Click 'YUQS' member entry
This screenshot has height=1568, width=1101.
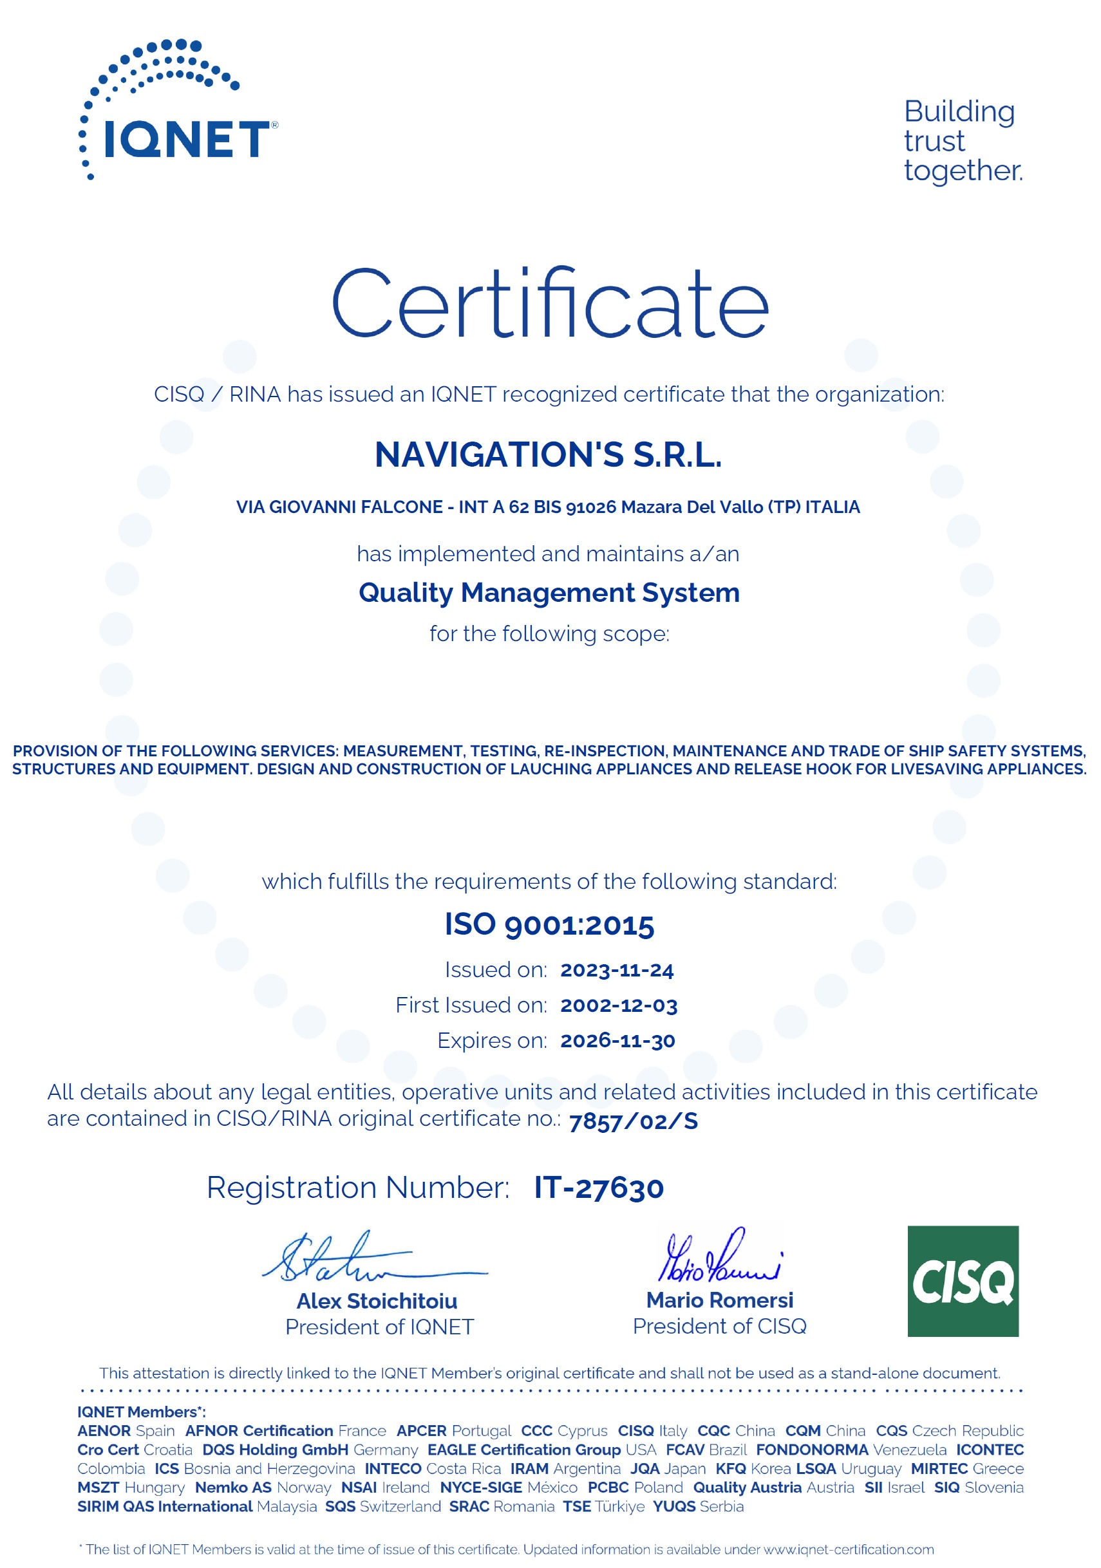coord(674,1507)
